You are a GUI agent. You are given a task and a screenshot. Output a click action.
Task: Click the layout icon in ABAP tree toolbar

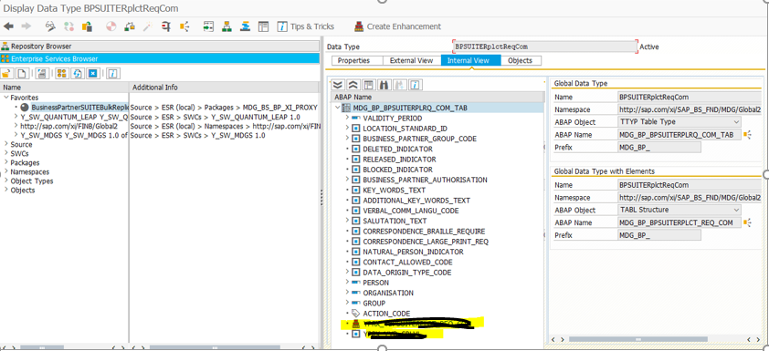[368, 85]
